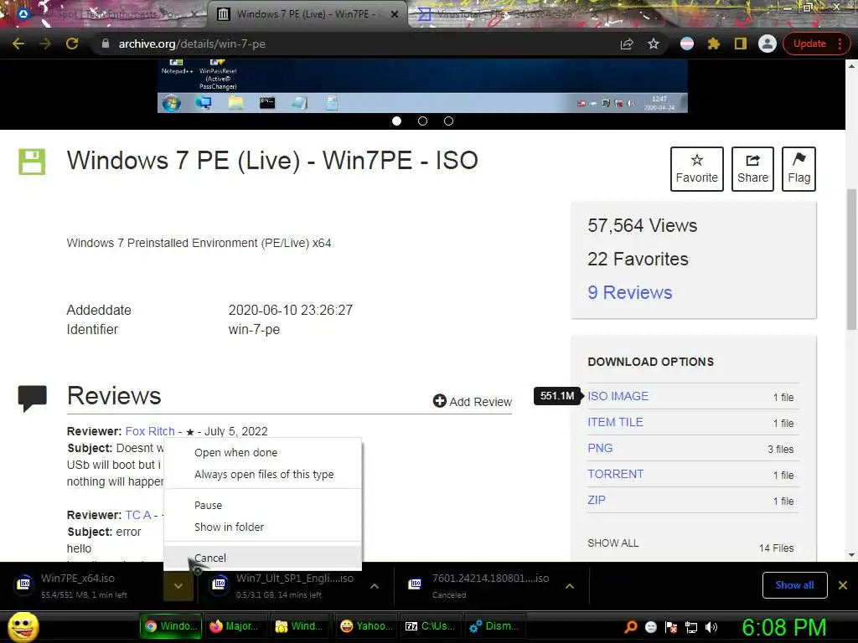Click the page vertical scrollbar thumb
Image resolution: width=858 pixels, height=643 pixels.
tap(851, 259)
